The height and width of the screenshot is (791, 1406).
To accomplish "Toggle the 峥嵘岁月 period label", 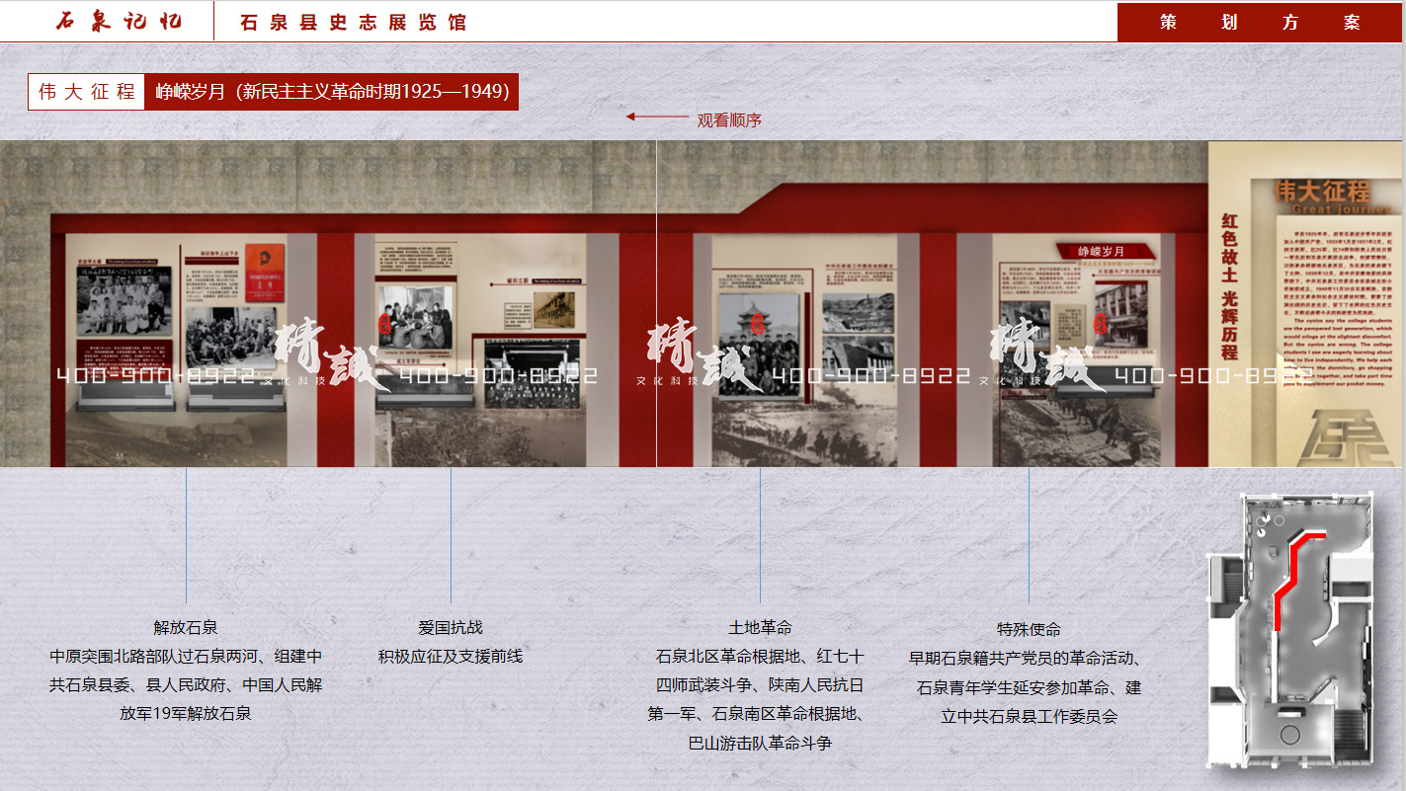I will 331,92.
